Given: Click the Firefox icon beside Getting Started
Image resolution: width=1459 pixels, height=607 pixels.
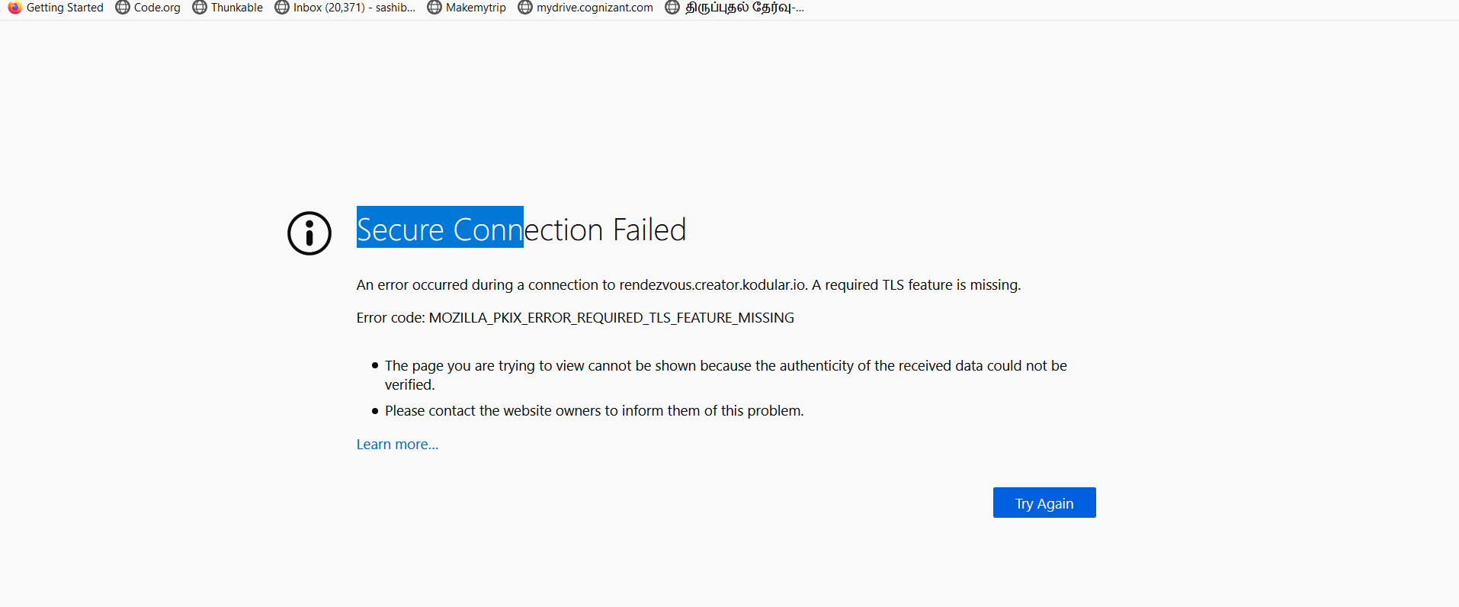Looking at the screenshot, I should click(x=14, y=8).
